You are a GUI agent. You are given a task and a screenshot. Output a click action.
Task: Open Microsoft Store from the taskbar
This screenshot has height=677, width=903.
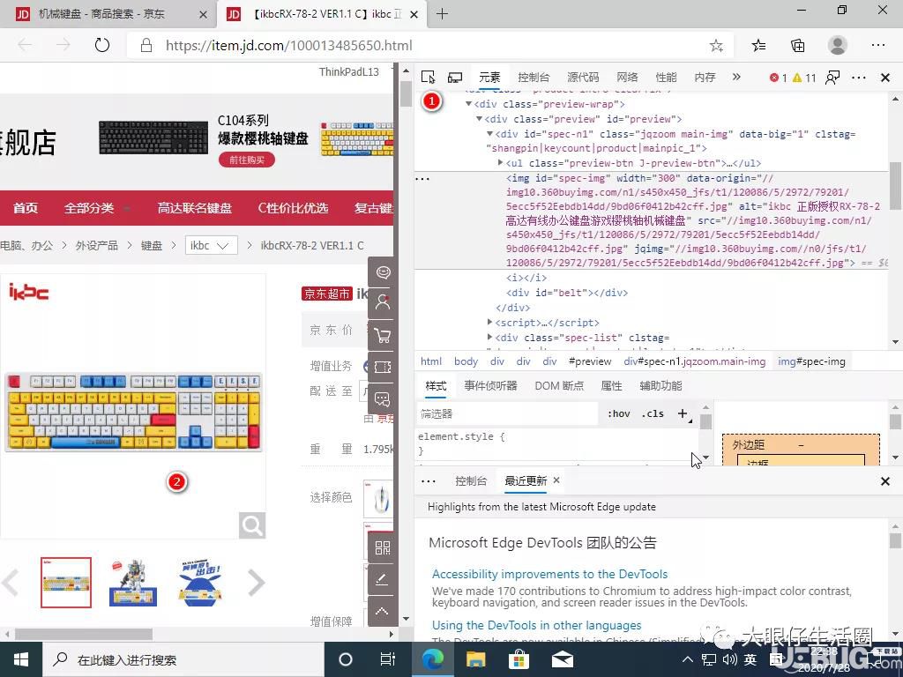[519, 659]
